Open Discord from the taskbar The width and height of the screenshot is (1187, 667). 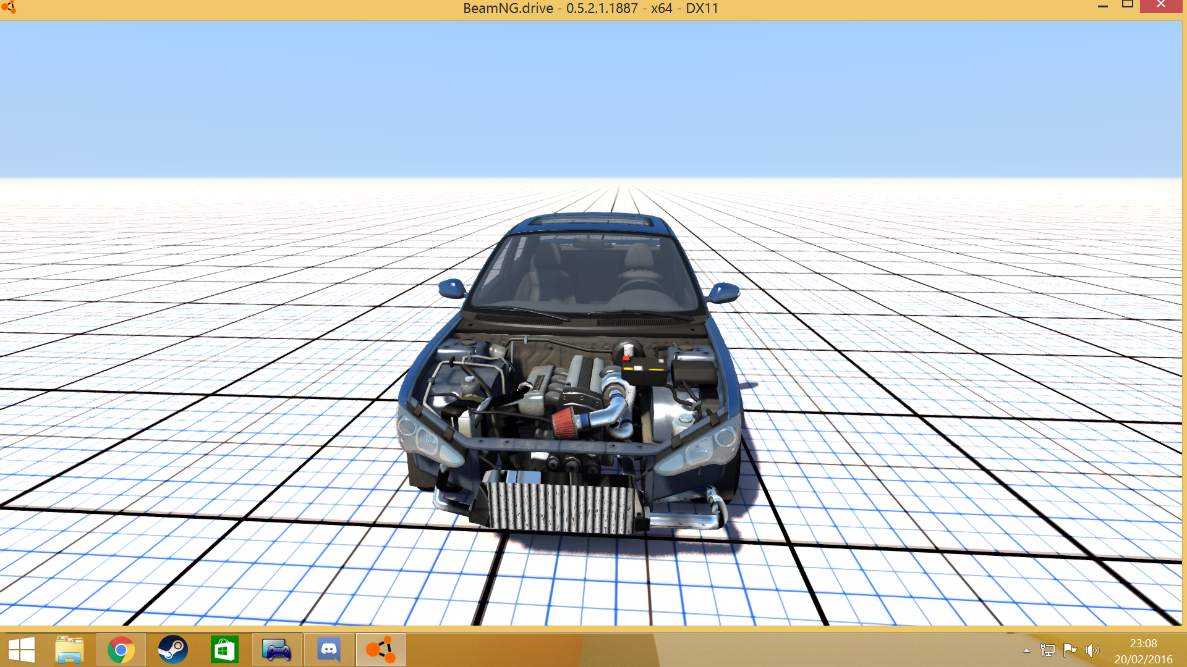pos(328,650)
